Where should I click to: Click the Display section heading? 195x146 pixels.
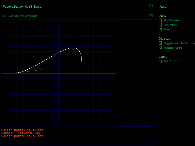tap(164, 39)
